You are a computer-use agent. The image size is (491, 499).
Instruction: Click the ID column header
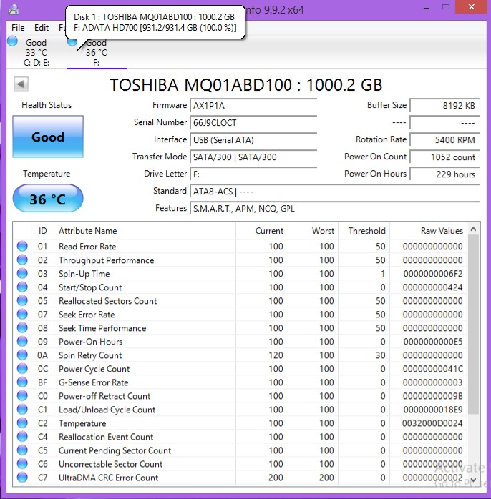click(43, 231)
